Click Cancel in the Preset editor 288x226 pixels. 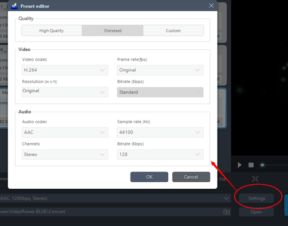(191, 177)
